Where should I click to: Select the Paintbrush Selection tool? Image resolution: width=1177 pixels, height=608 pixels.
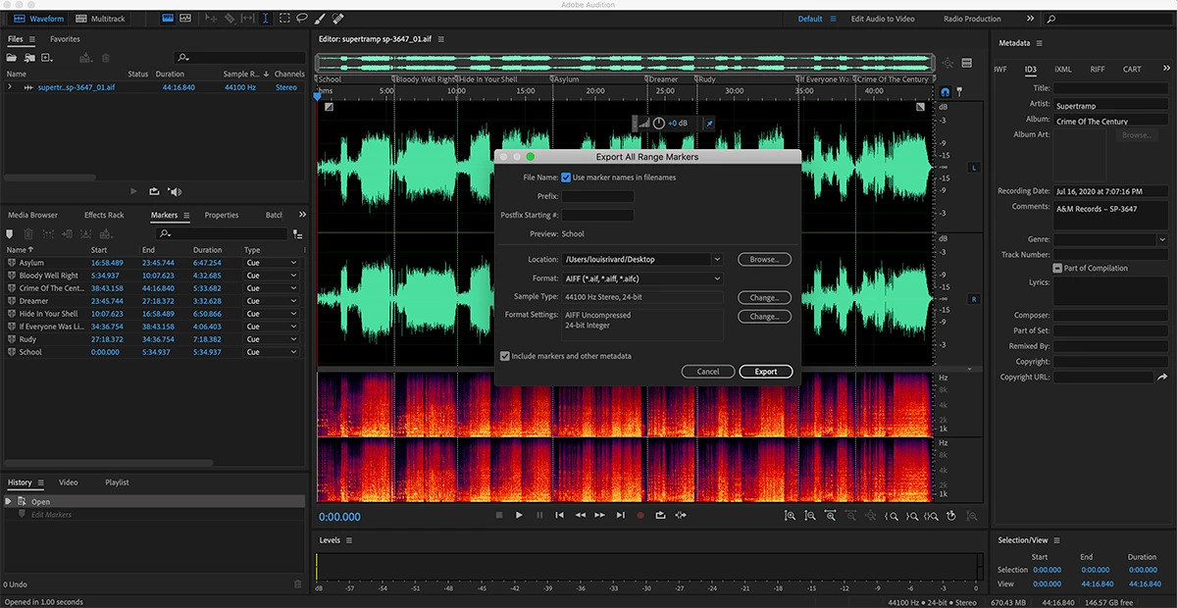[x=320, y=19]
